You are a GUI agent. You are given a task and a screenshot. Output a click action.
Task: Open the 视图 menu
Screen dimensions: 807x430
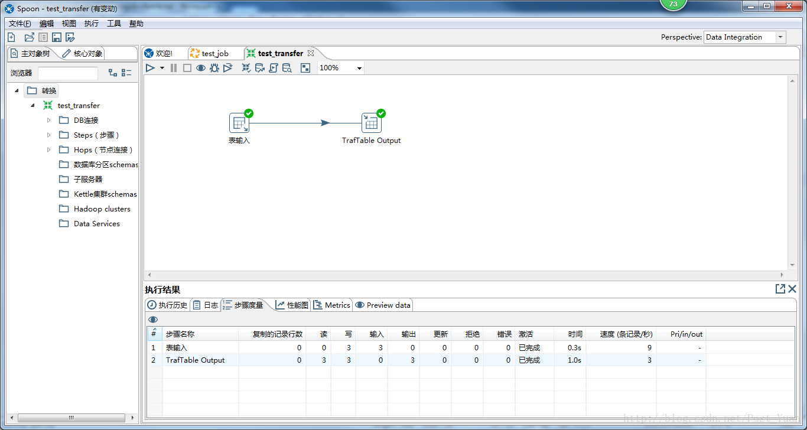click(x=69, y=24)
